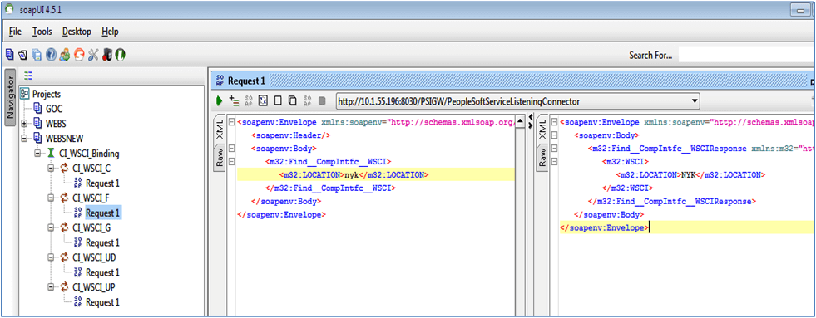This screenshot has height=318, width=816.
Task: Submit request with the green play arrow
Action: point(219,100)
